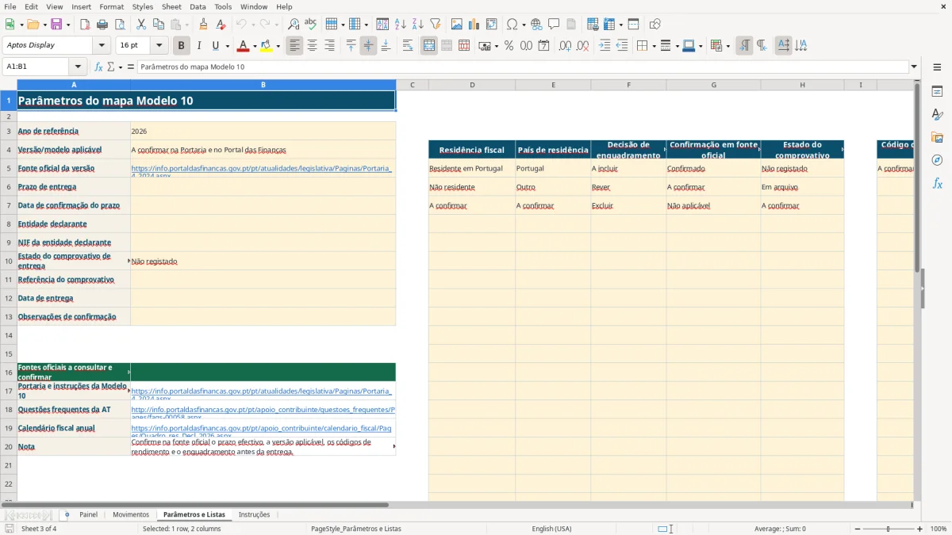952x535 pixels.
Task: Insert a hyperlink
Action: [x=536, y=25]
